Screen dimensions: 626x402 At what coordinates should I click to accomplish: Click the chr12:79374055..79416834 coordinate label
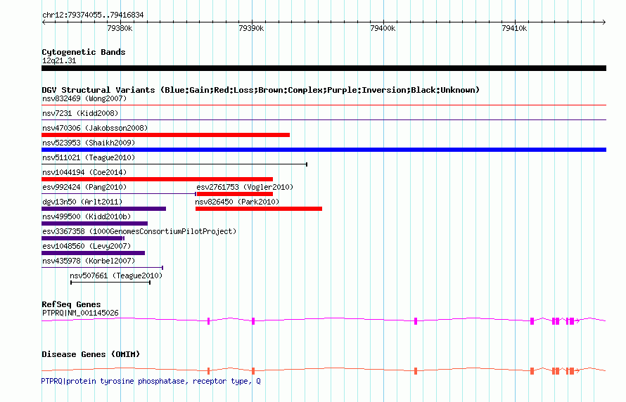pos(93,15)
